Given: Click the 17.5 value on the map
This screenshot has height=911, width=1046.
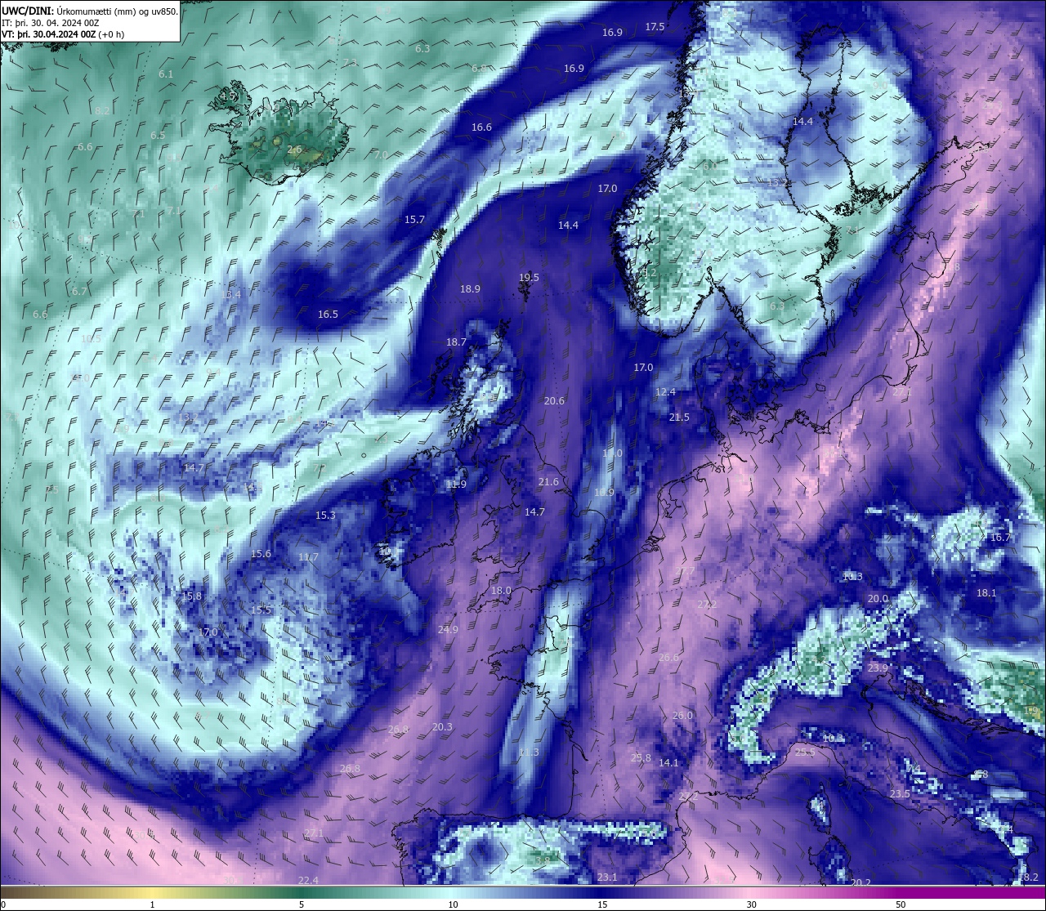Looking at the screenshot, I should (x=655, y=27).
